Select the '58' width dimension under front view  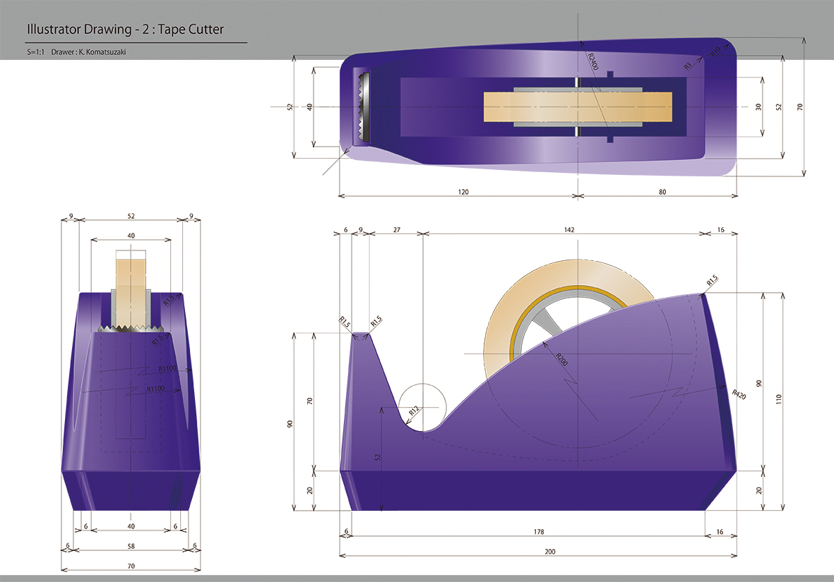pyautogui.click(x=131, y=546)
